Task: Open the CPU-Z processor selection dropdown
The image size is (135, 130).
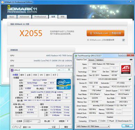Action: pos(32,121)
